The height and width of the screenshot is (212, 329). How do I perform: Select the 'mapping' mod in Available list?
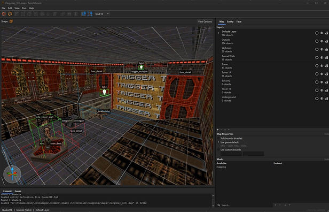(x=221, y=167)
